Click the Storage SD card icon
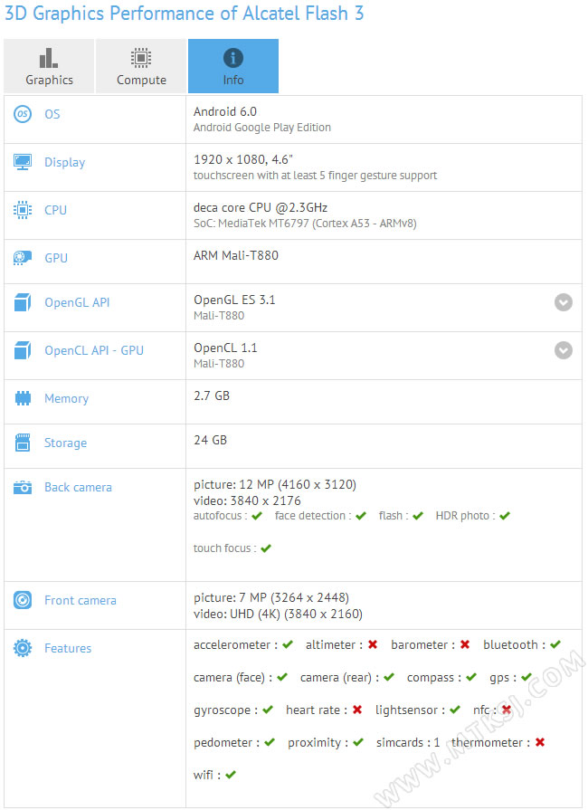The height and width of the screenshot is (810, 588). [23, 443]
